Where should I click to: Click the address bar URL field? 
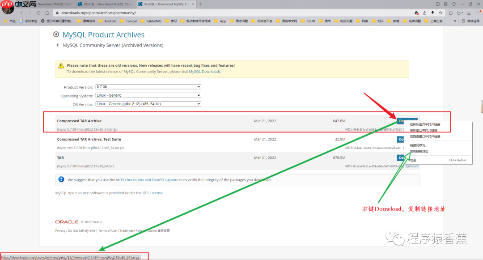(224, 13)
